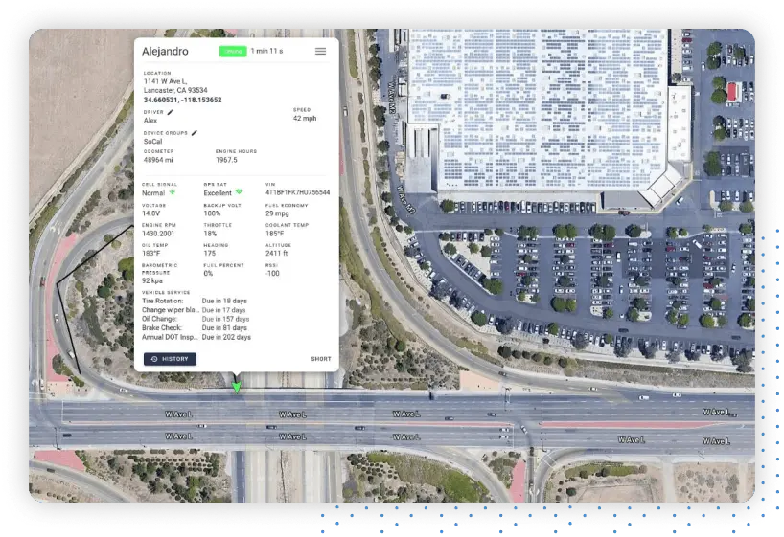
Task: Edit the driver with pencil icon
Action: pos(172,112)
